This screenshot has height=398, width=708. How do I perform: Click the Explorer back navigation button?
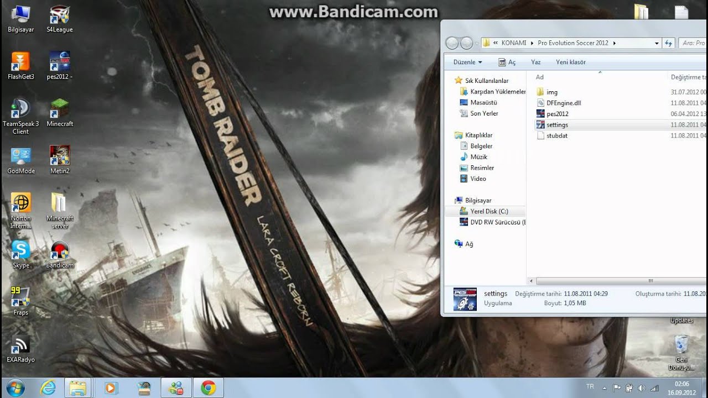pyautogui.click(x=452, y=43)
